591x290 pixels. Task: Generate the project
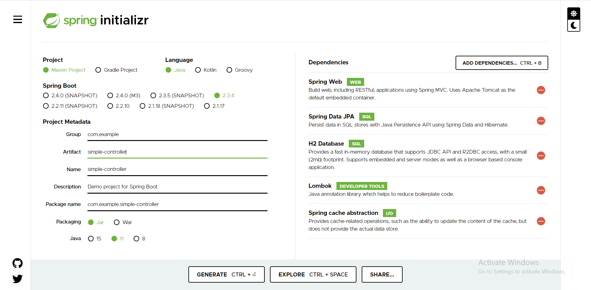tap(227, 274)
